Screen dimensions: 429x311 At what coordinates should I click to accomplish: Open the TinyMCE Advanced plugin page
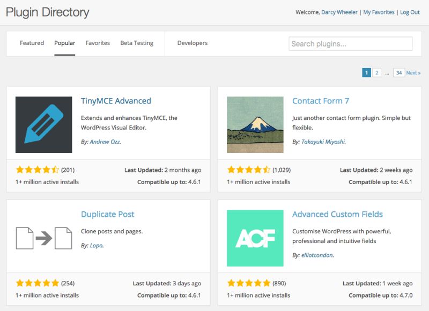[x=117, y=101]
